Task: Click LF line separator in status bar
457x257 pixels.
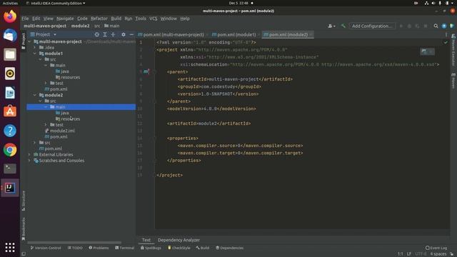Action: pyautogui.click(x=409, y=254)
